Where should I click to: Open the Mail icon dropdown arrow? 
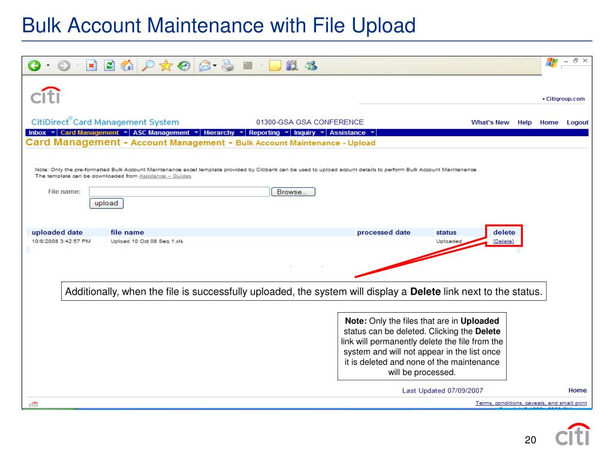tap(215, 65)
